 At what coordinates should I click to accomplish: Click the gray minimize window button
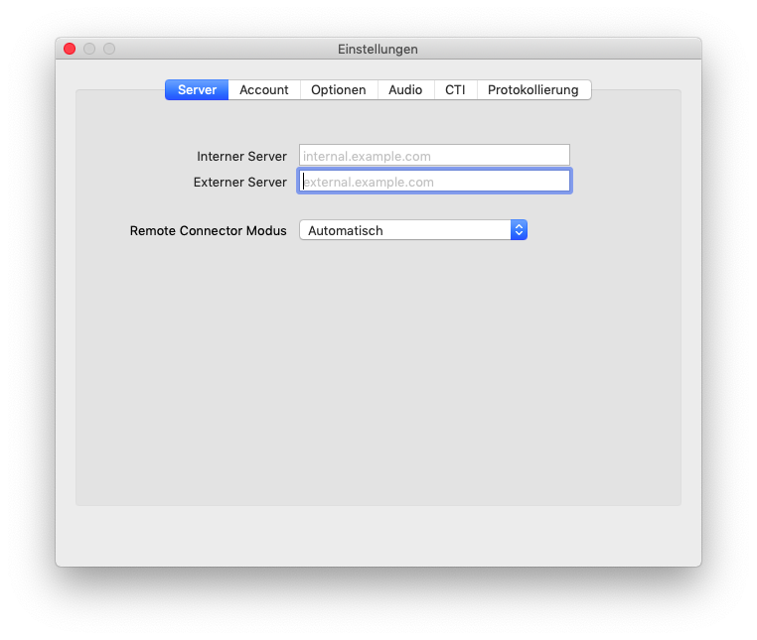coord(89,49)
